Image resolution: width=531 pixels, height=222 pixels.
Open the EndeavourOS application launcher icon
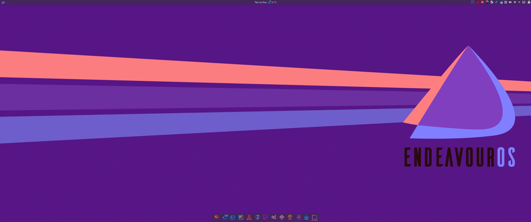pos(3,2)
